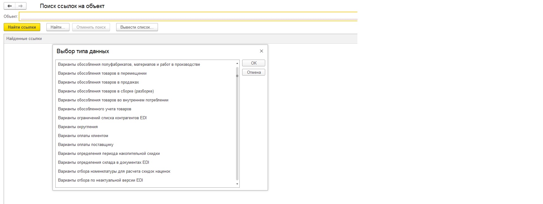The height and width of the screenshot is (204, 543).
Task: Select "Варианты определения склада в документах EDI"
Action: pos(146,162)
